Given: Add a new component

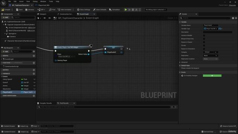Looking at the screenshot, I should coord(5,17).
